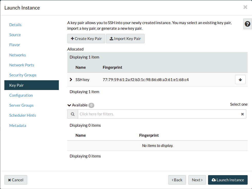
Task: Click Import Key Pair button
Action: tap(125, 39)
